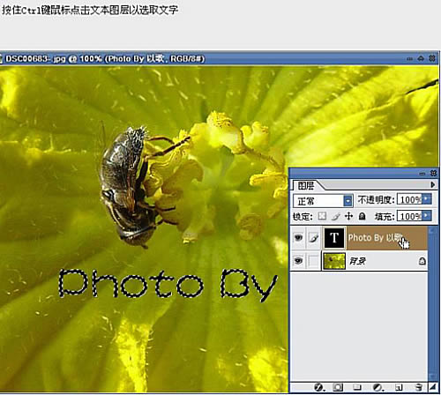Enable lock image pixels brush icon
The width and height of the screenshot is (441, 395).
(336, 217)
